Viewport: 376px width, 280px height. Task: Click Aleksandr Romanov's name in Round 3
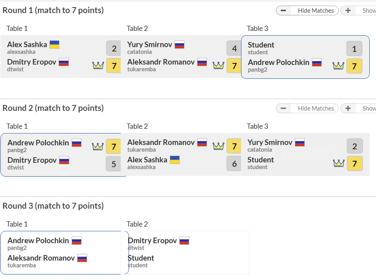coord(41,258)
